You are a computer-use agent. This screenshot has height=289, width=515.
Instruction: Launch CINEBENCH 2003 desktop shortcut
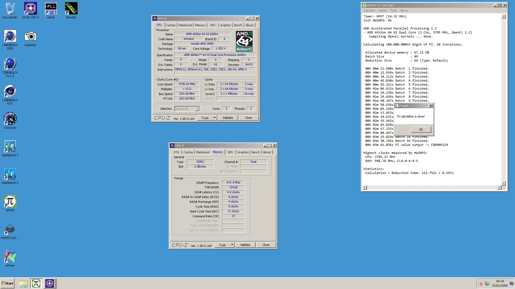coord(10,40)
